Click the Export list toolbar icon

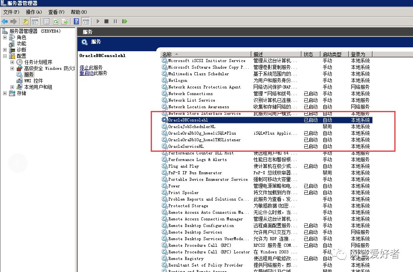pos(64,21)
